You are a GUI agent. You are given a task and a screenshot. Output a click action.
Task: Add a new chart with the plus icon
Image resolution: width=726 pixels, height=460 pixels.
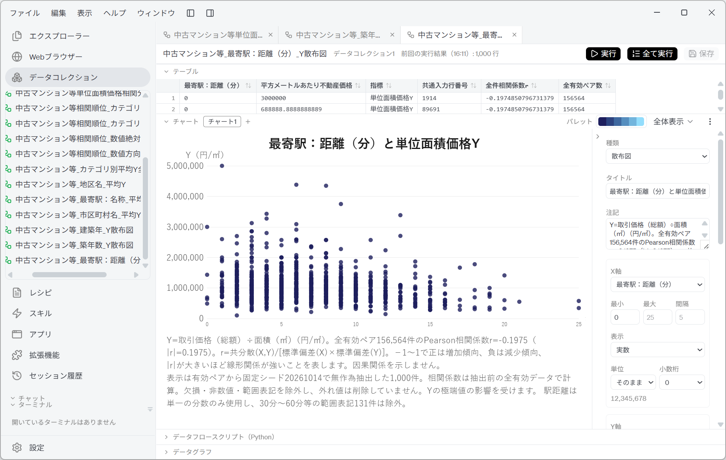248,122
